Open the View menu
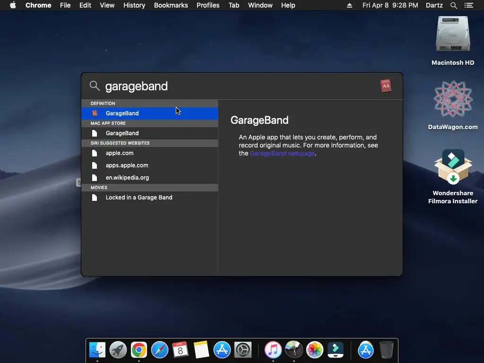 coord(107,5)
